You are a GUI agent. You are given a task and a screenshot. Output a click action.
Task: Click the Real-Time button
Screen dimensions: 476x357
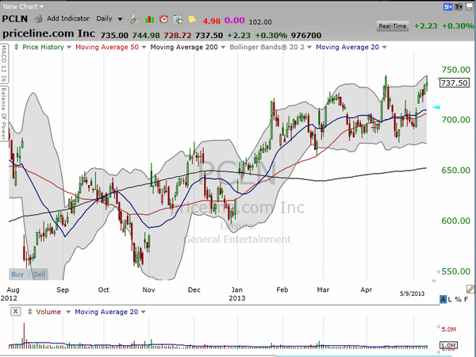click(392, 26)
